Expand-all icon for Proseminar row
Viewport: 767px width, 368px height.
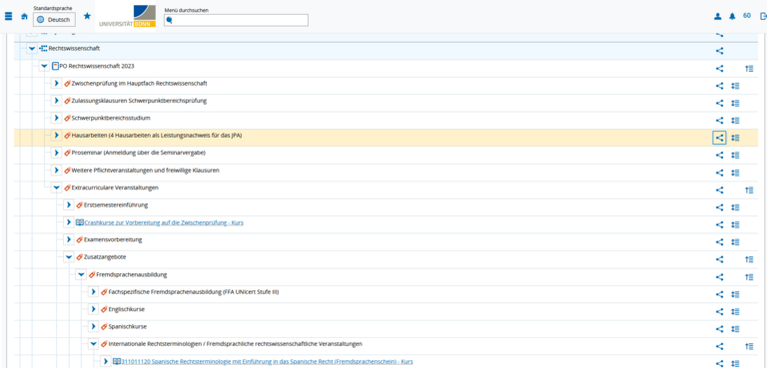click(735, 156)
